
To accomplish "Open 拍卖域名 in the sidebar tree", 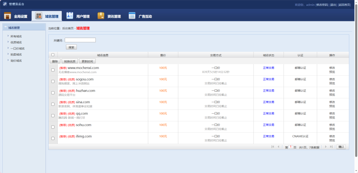I will click(16, 54).
